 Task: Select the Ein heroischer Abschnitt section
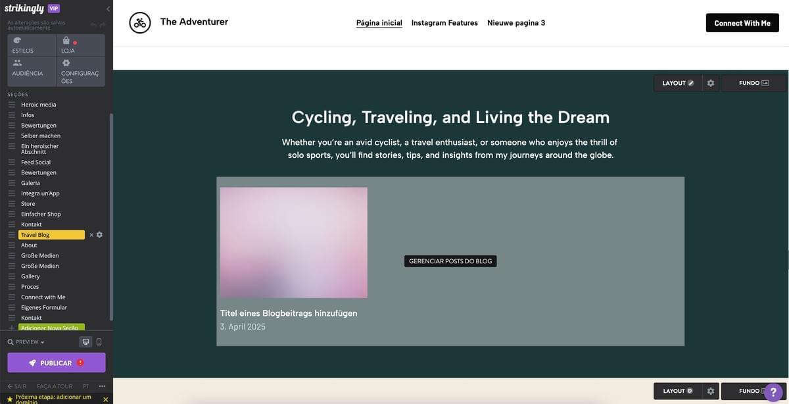(x=39, y=149)
